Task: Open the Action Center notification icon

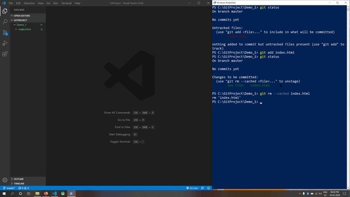Action: 345,194
